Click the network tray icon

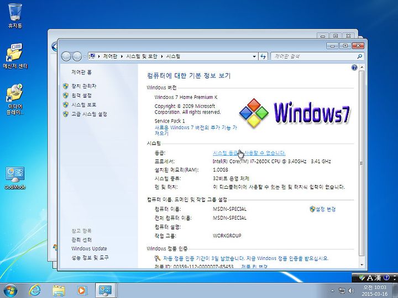342,290
